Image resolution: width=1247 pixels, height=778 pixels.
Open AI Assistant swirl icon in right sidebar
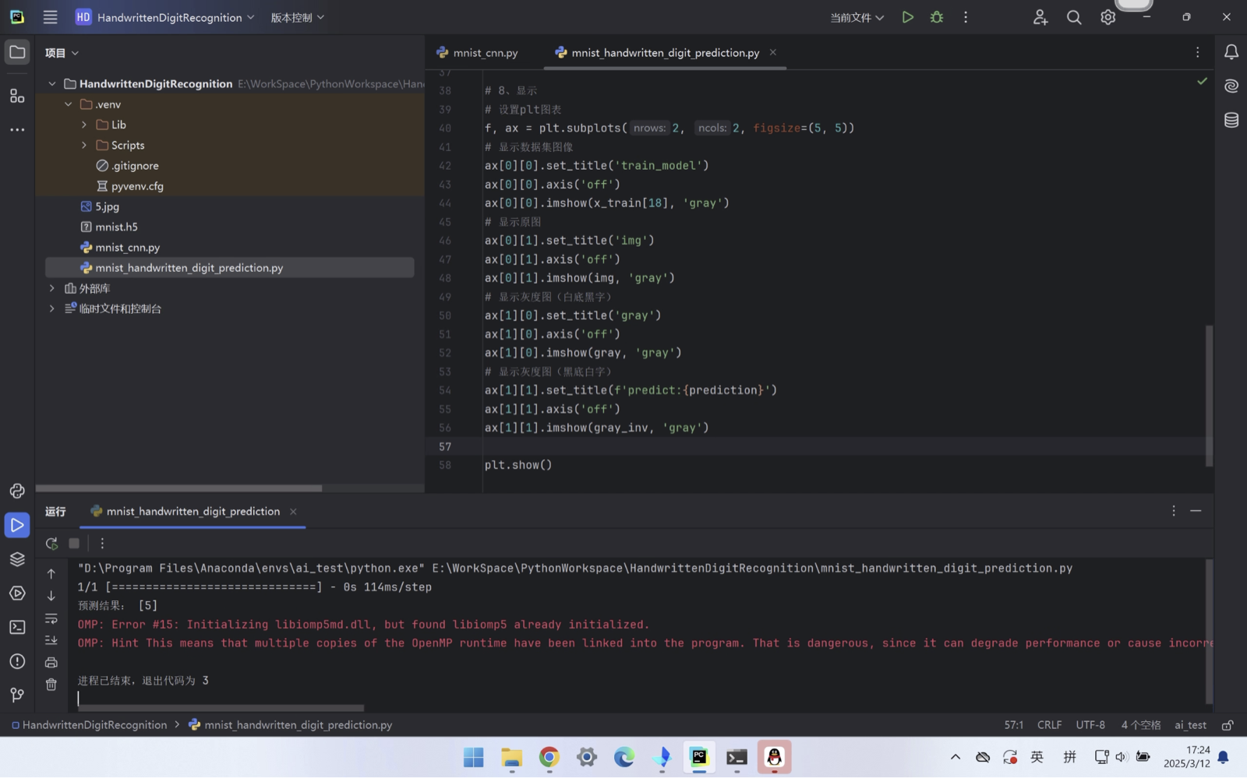1231,86
